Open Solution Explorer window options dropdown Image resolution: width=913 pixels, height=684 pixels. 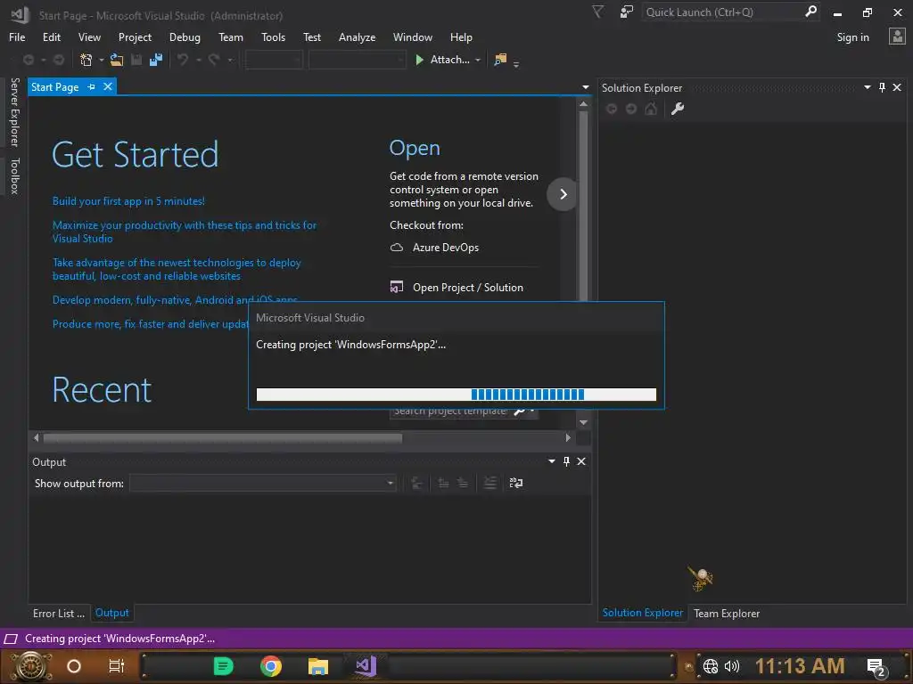coord(868,87)
